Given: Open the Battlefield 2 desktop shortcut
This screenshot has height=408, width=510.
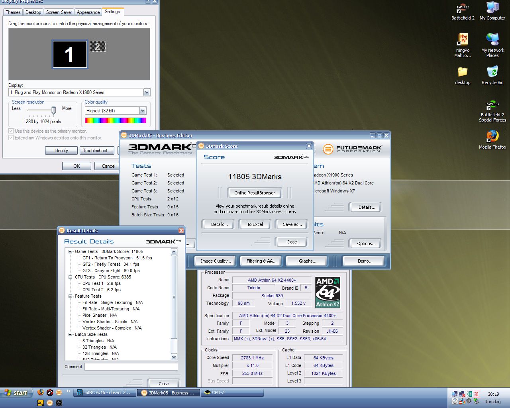Looking at the screenshot, I should pyautogui.click(x=463, y=11).
